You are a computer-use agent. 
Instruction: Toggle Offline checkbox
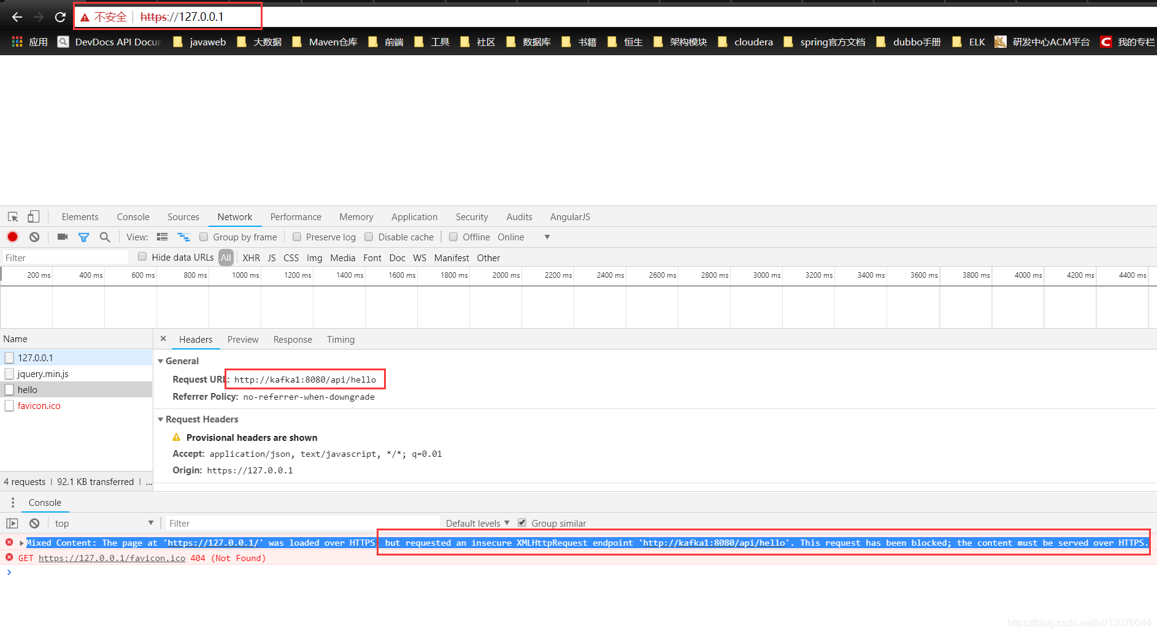[x=453, y=237]
